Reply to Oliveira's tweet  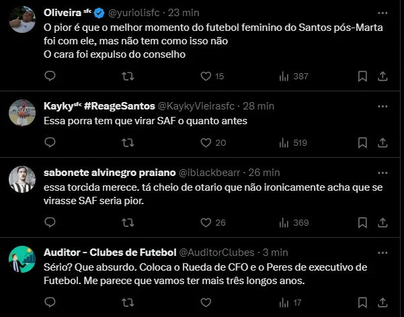[x=49, y=77]
